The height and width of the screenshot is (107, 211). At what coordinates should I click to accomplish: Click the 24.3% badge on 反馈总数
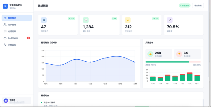(155, 18)
